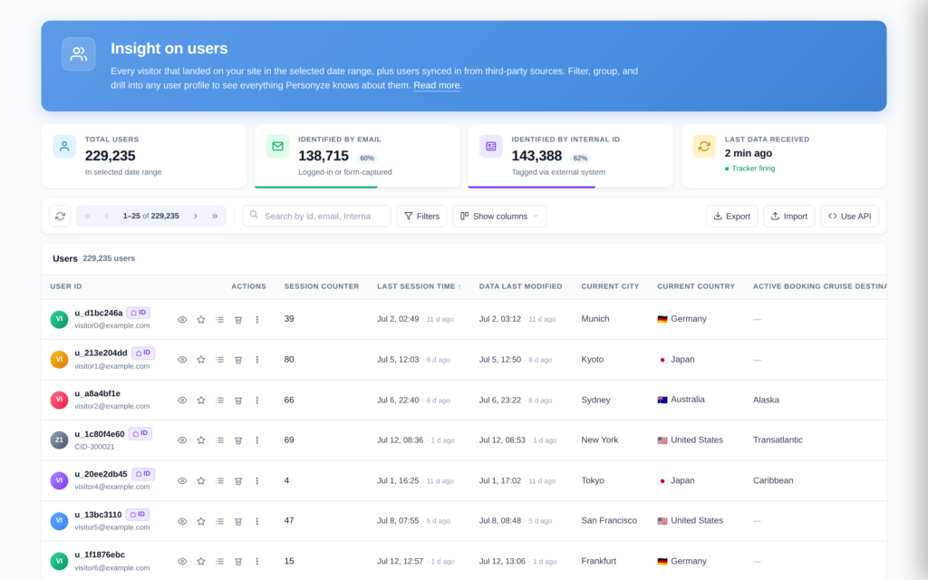The width and height of the screenshot is (928, 580).
Task: Star user u_20ee2db45
Action: point(201,480)
